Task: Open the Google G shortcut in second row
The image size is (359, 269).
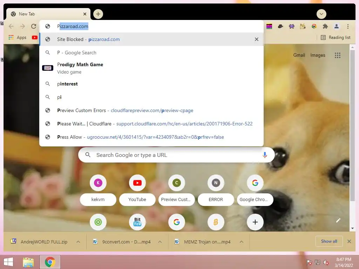Action: tap(176, 222)
